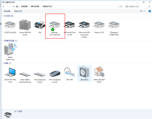Collapse the 设备 (7) group
Image resolution: width=152 pixels, height=119 pixels.
(3, 63)
